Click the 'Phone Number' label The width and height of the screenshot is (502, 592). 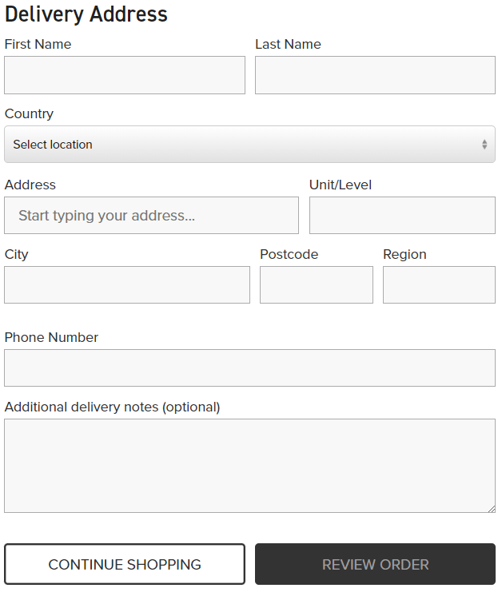coord(51,338)
